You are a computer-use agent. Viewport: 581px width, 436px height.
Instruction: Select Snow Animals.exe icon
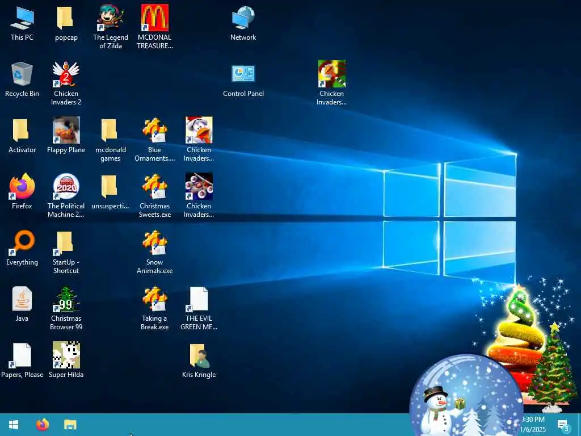point(154,252)
